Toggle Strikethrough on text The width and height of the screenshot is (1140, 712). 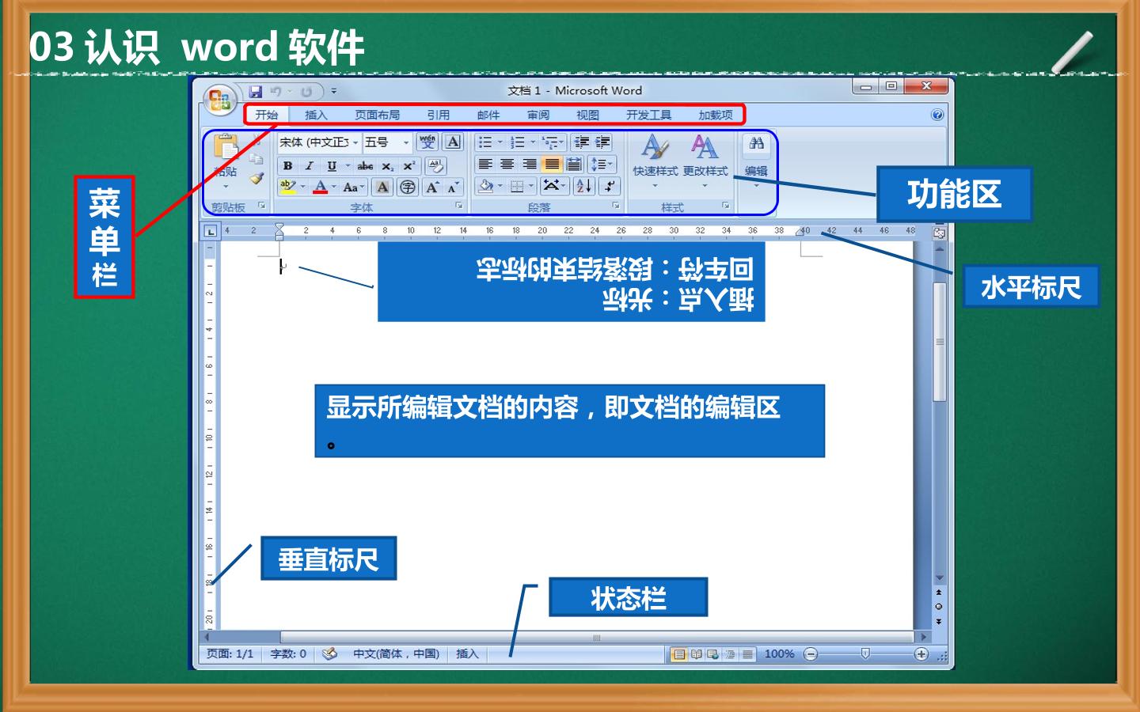click(365, 165)
